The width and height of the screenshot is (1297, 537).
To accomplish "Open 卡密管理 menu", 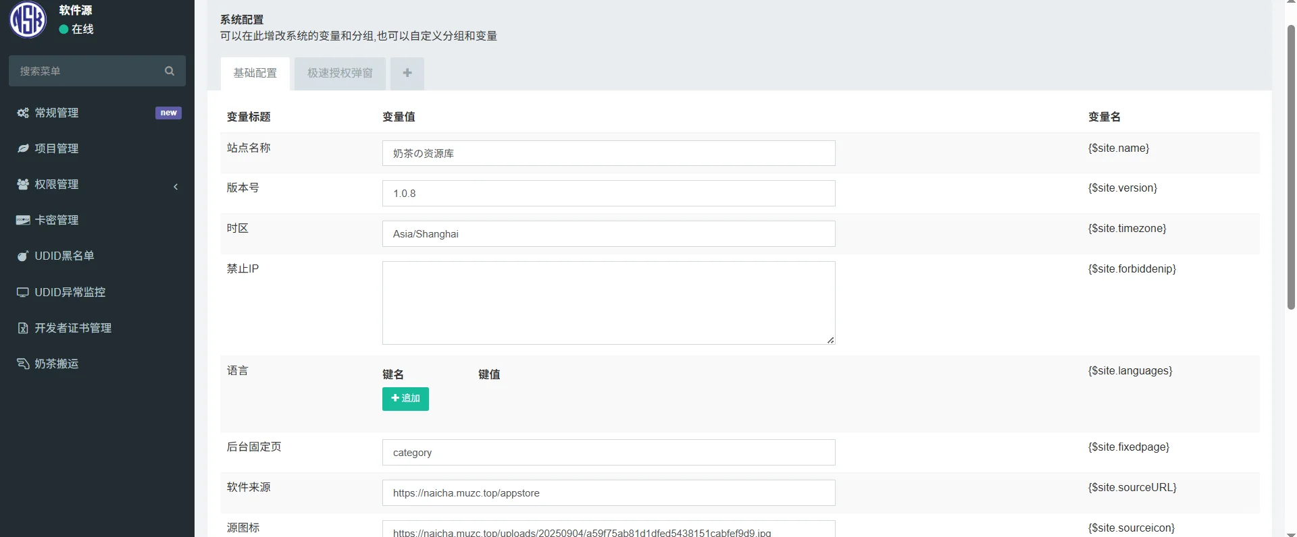I will [97, 220].
